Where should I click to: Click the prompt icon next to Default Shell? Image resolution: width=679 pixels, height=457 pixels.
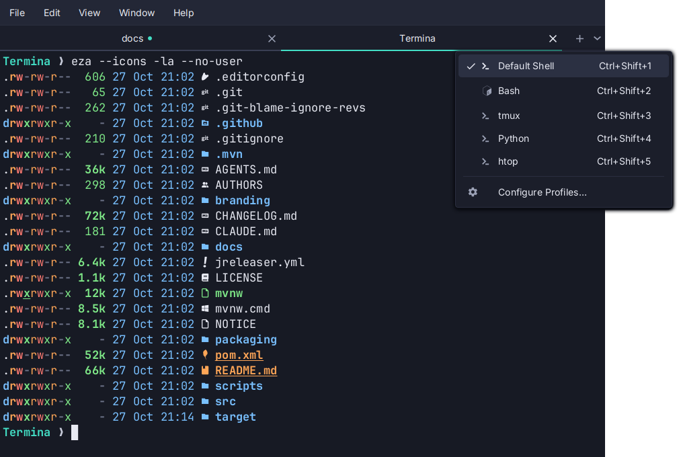pyautogui.click(x=485, y=67)
